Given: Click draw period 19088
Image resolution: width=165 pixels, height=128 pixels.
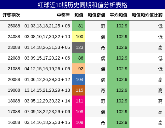Looking at the screenshot, I should 14,90.
